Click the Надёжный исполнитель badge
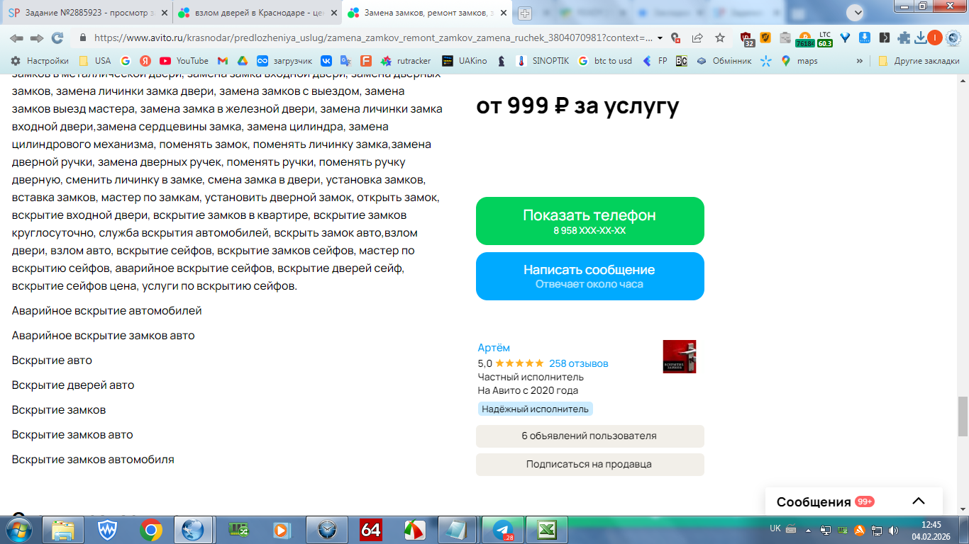Image resolution: width=969 pixels, height=544 pixels. tap(536, 409)
